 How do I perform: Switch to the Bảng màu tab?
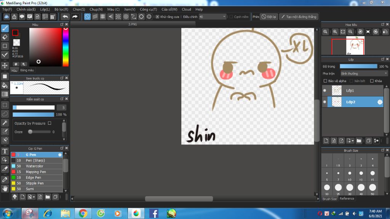[27, 70]
